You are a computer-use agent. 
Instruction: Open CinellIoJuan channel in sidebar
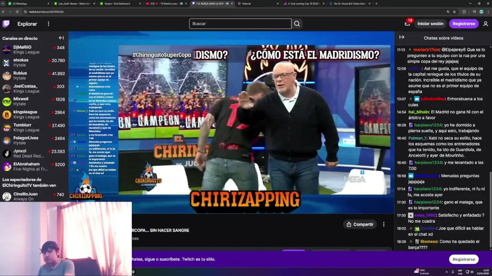click(34, 196)
